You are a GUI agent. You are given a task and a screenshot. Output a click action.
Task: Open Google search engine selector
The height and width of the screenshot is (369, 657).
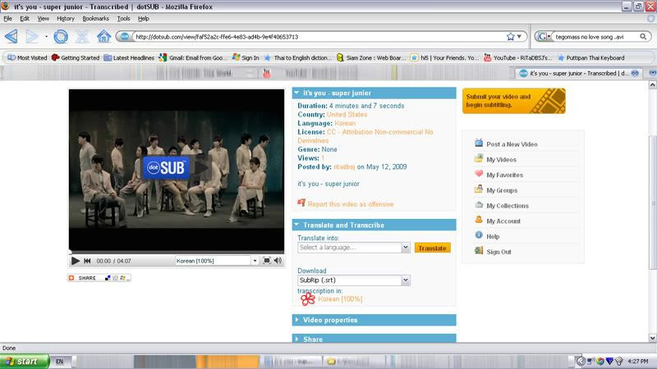click(544, 37)
